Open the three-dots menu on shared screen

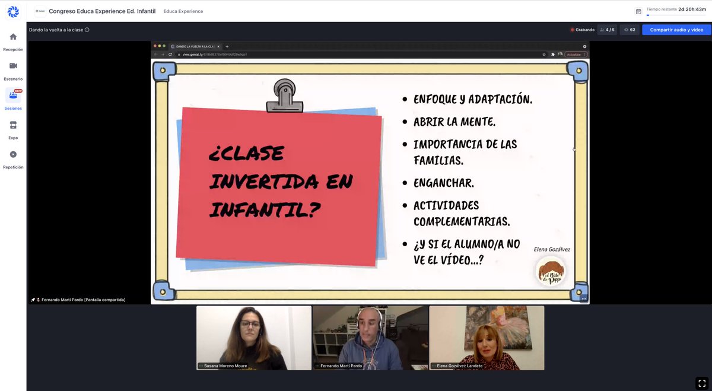[584, 299]
